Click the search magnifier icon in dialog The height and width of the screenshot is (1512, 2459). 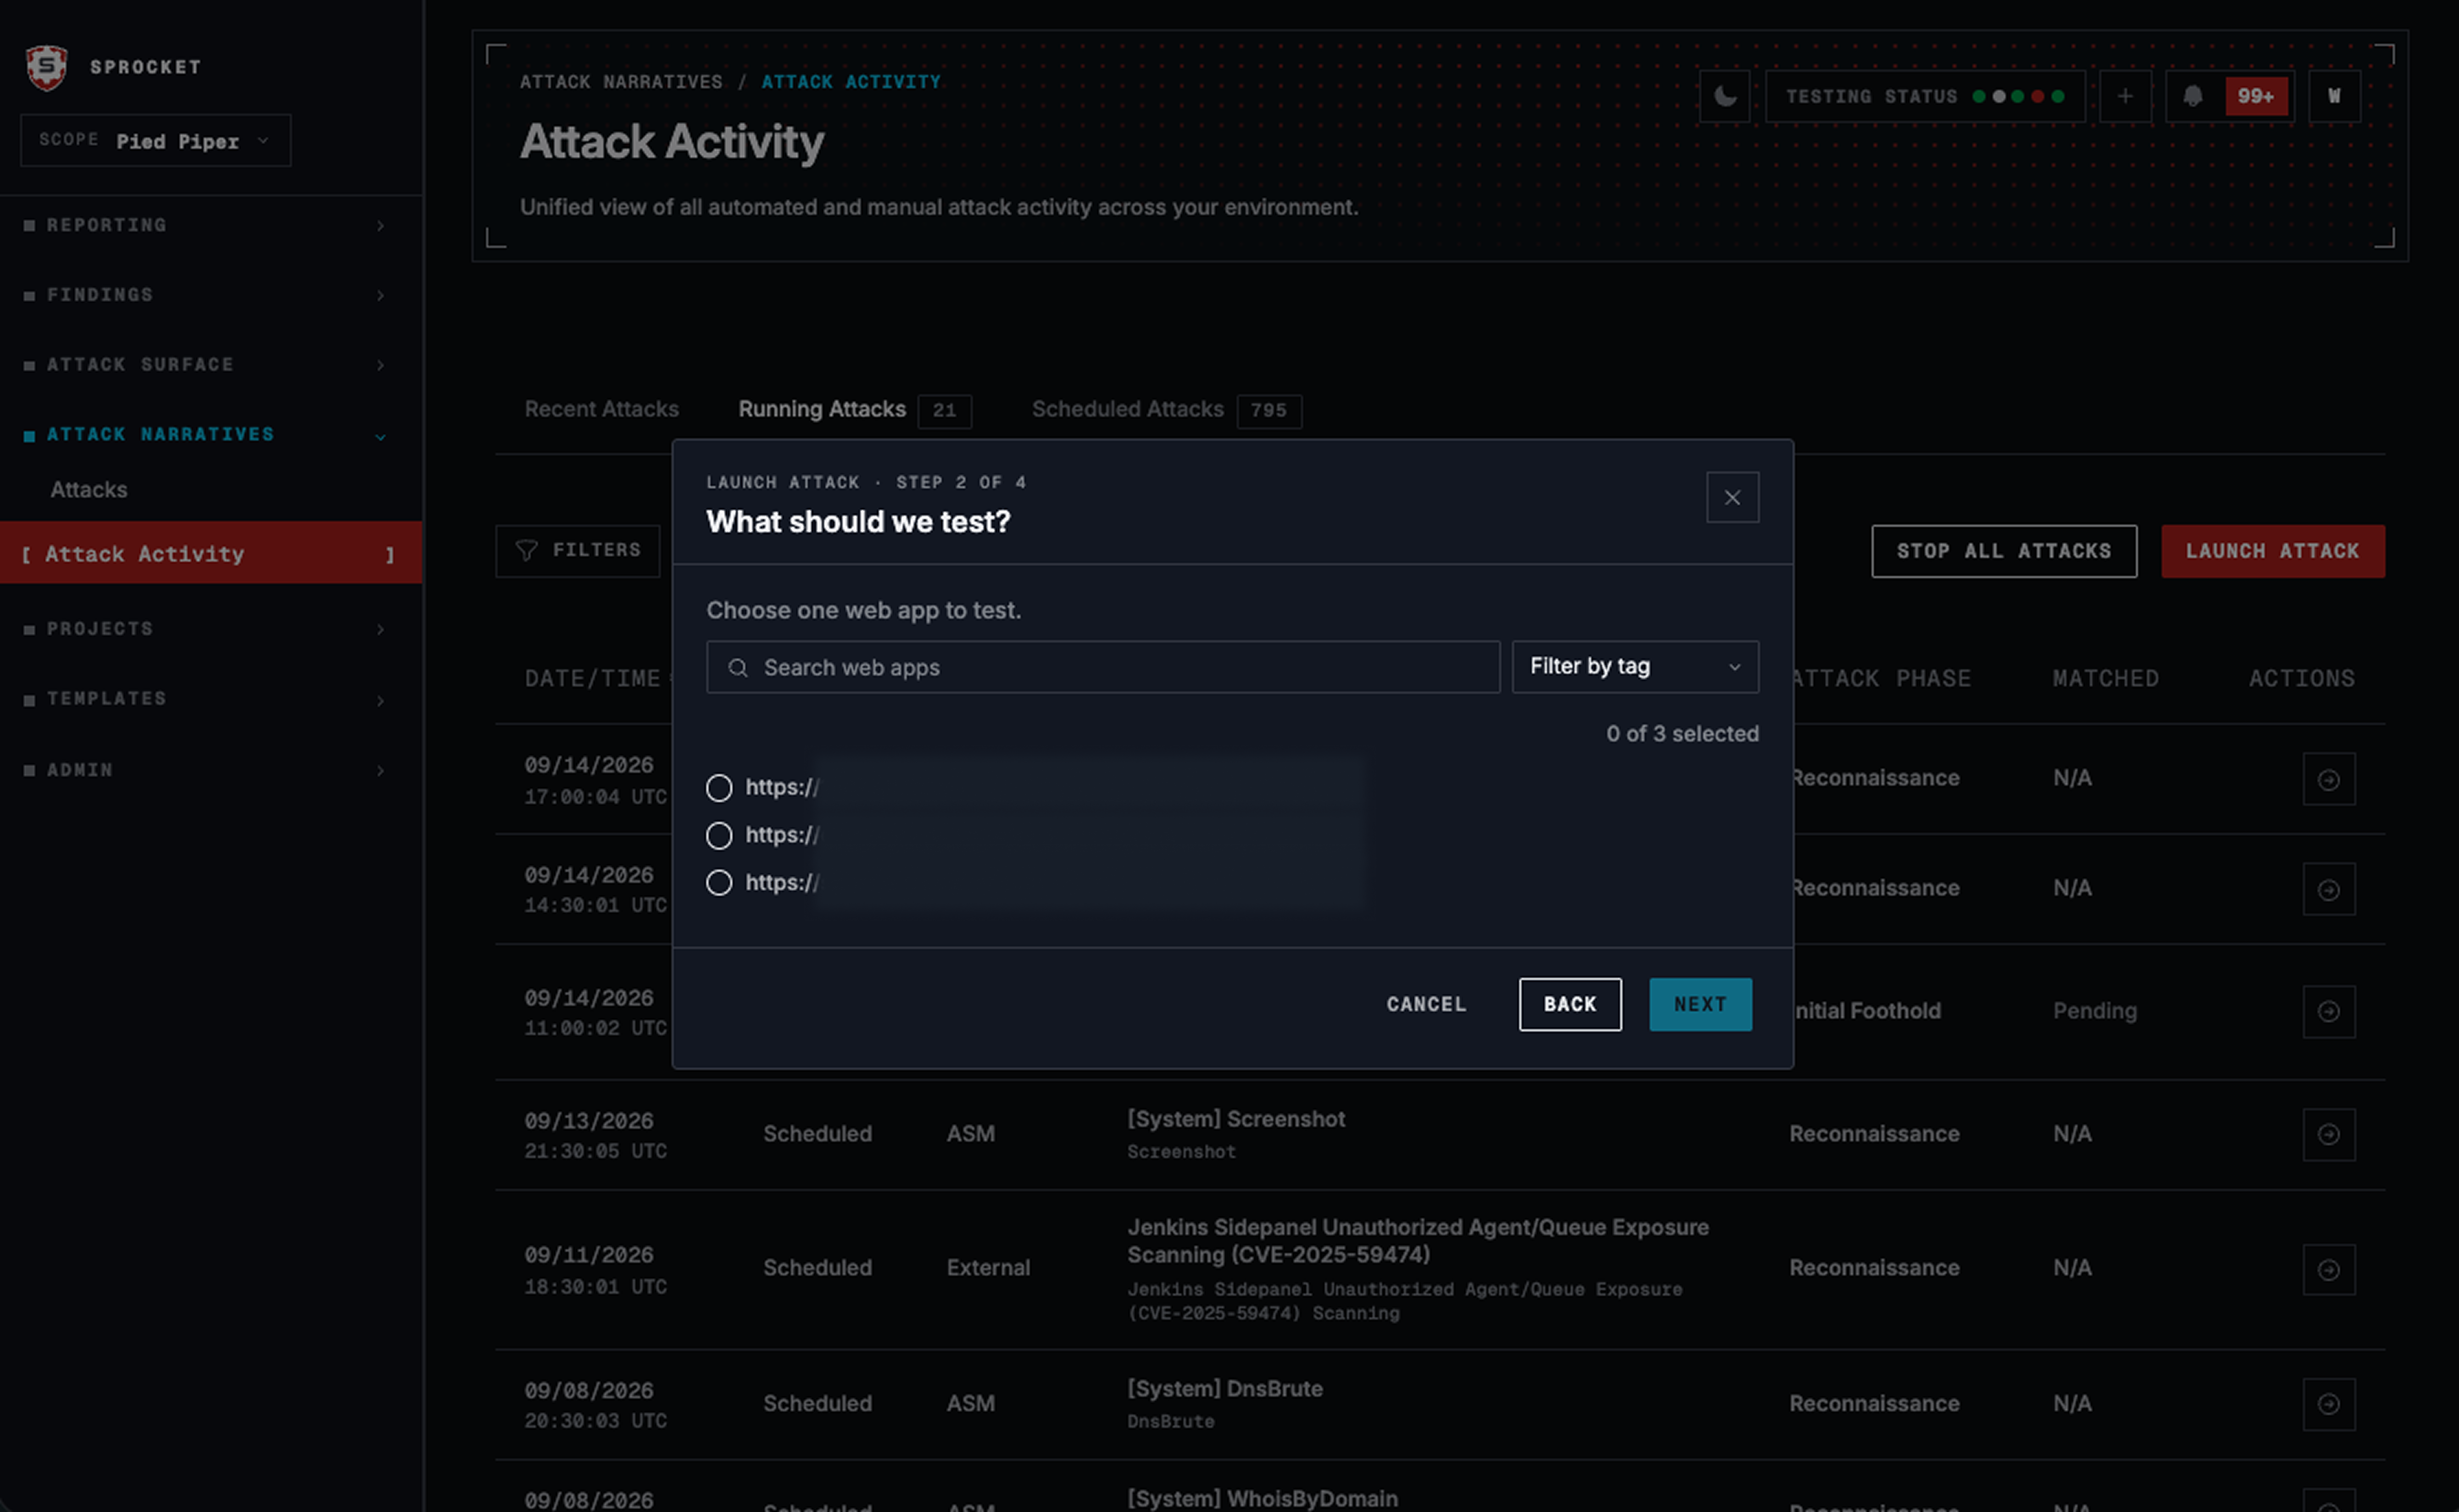click(738, 667)
